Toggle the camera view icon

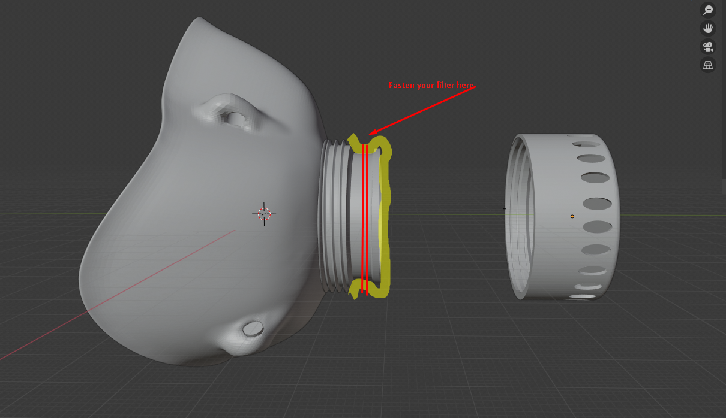coord(708,47)
